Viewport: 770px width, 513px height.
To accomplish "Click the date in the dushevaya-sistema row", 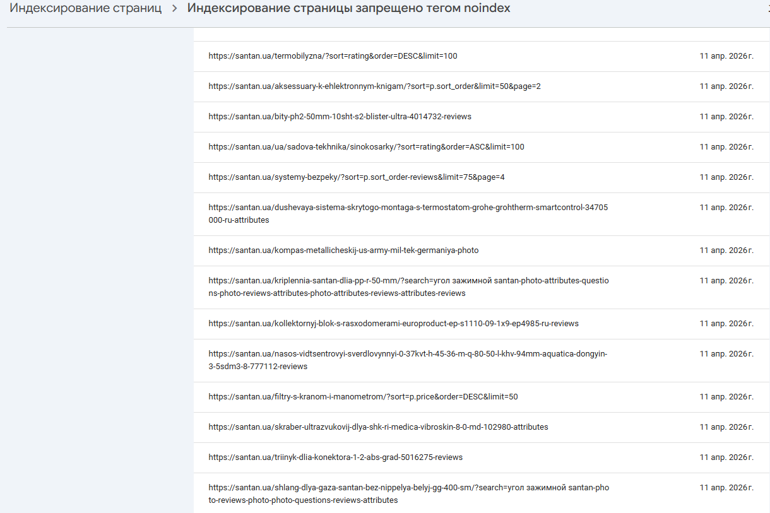I will [726, 208].
